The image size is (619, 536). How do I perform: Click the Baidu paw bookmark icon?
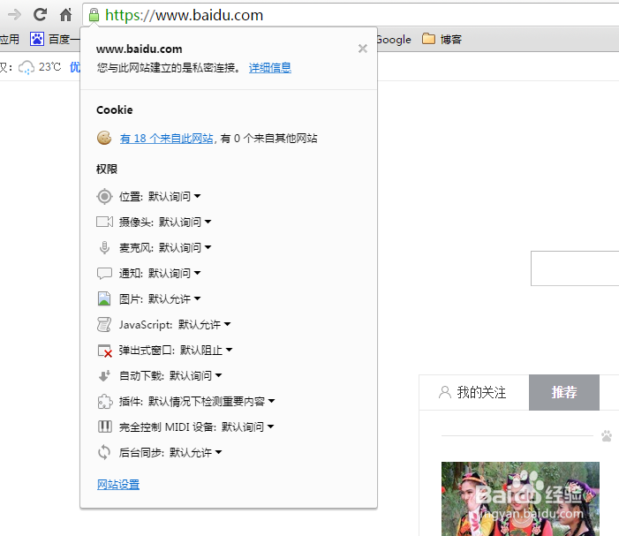pos(37,39)
